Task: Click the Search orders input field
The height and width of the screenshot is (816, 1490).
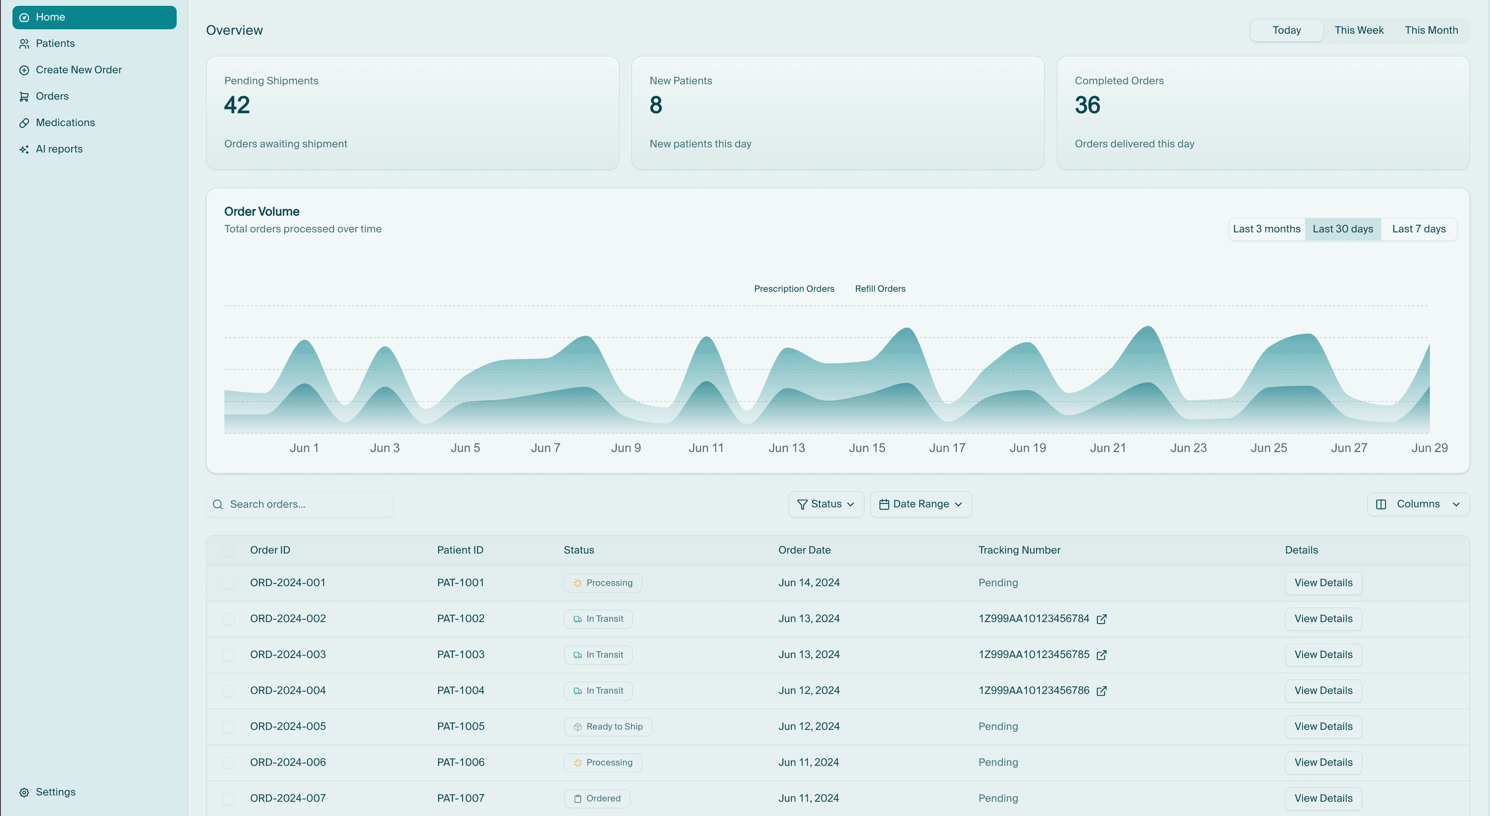Action: coord(300,504)
